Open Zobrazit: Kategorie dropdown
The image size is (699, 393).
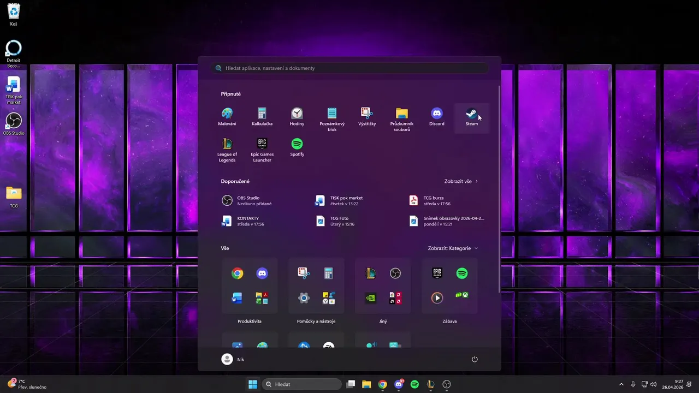point(453,248)
